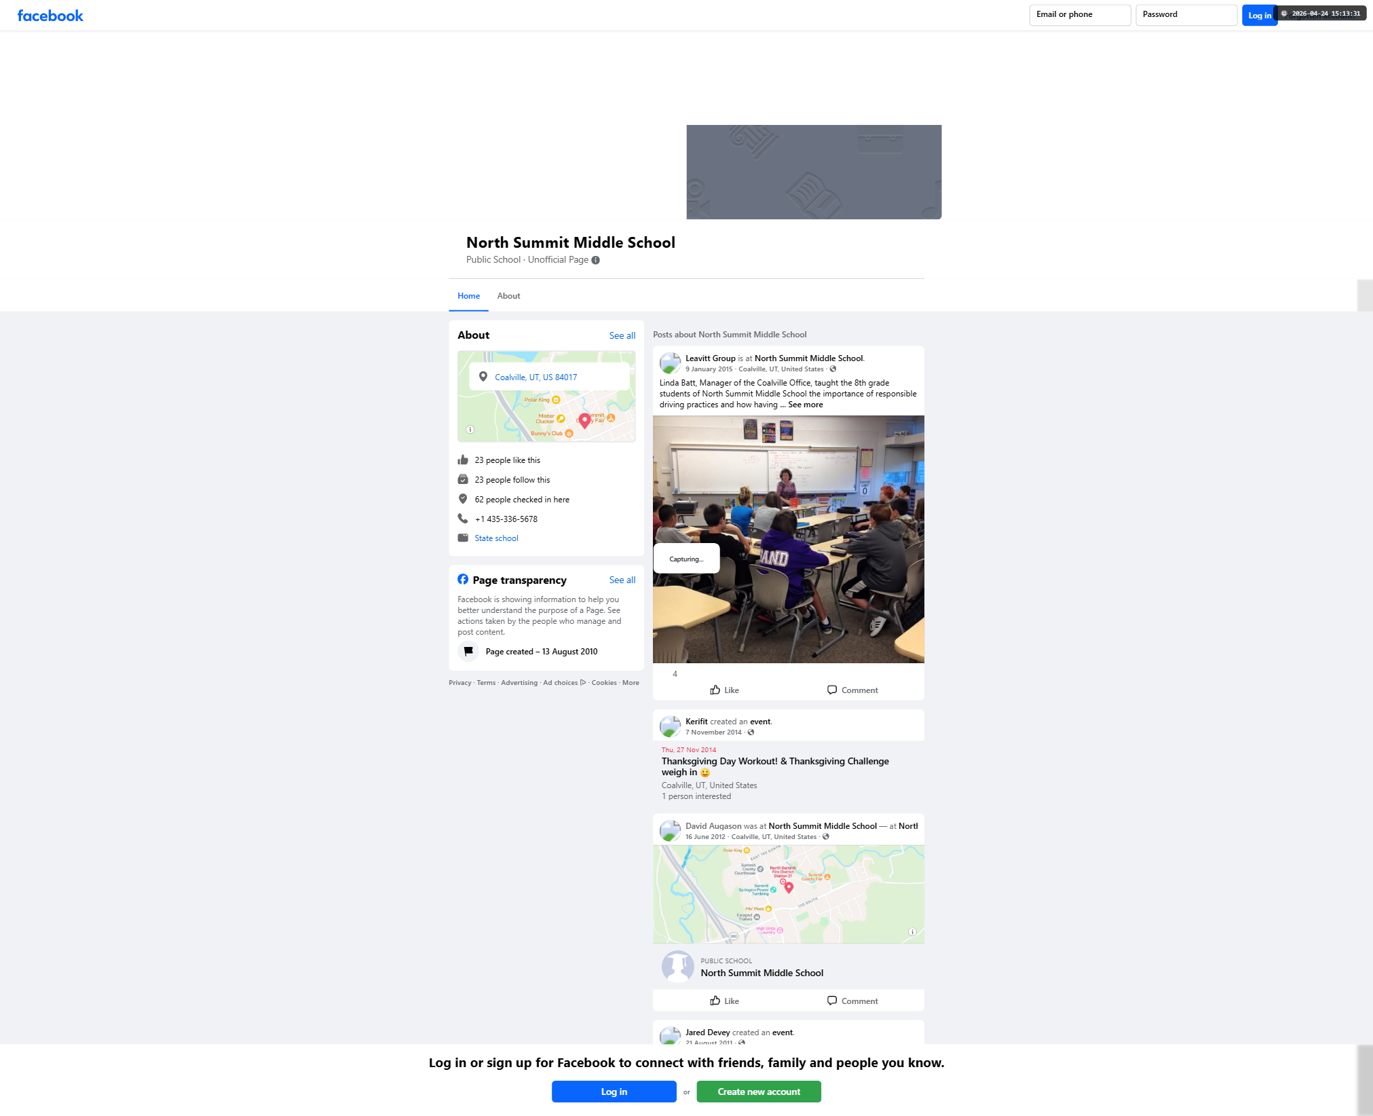The image size is (1373, 1116).
Task: Click the blue Log in button in bottom banner
Action: point(614,1092)
